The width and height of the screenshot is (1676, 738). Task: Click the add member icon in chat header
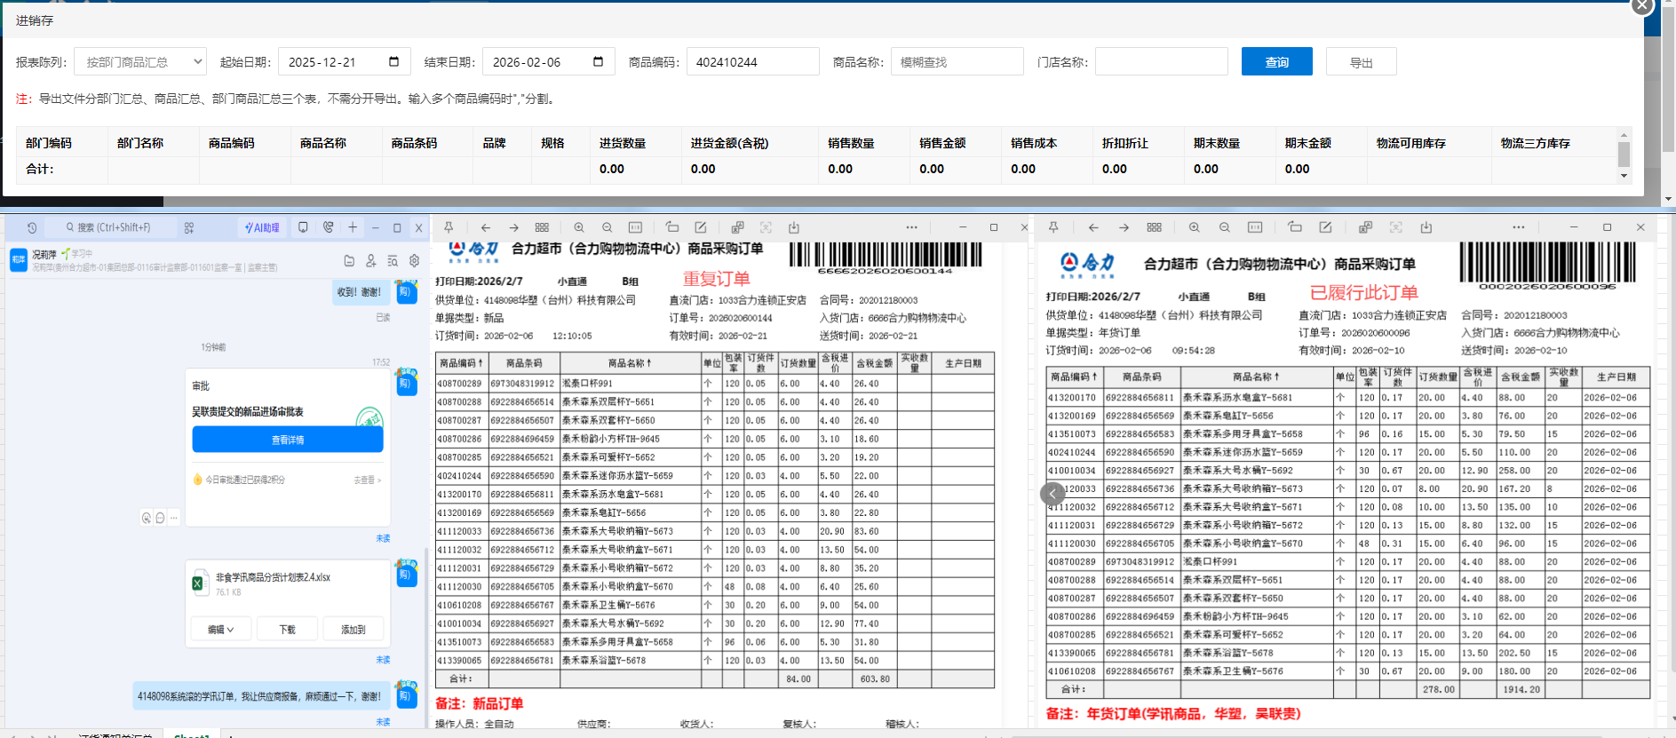click(x=370, y=261)
